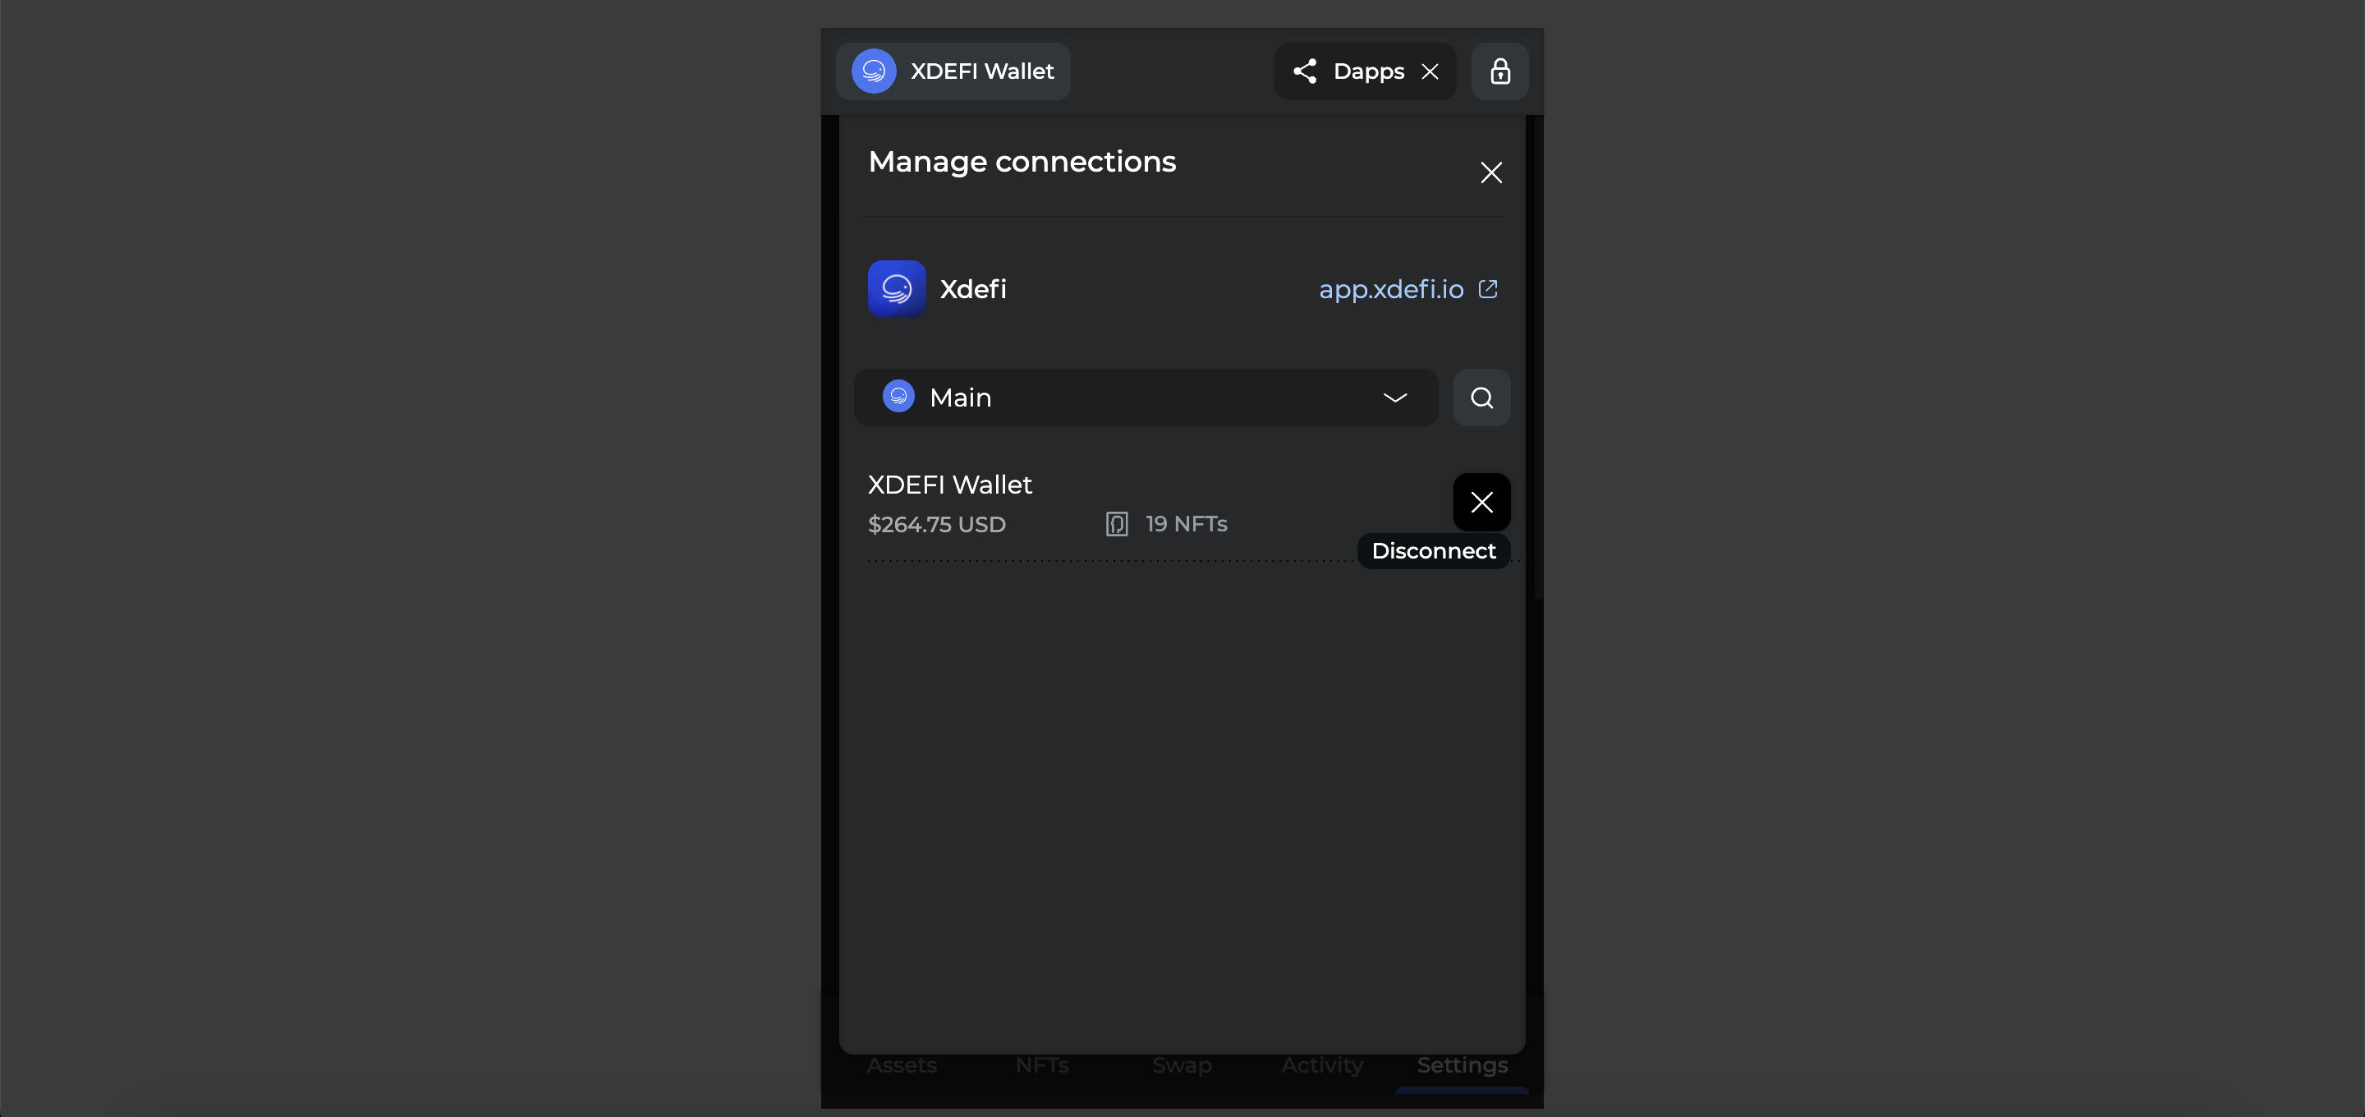Click the Dapps button label

tap(1368, 71)
